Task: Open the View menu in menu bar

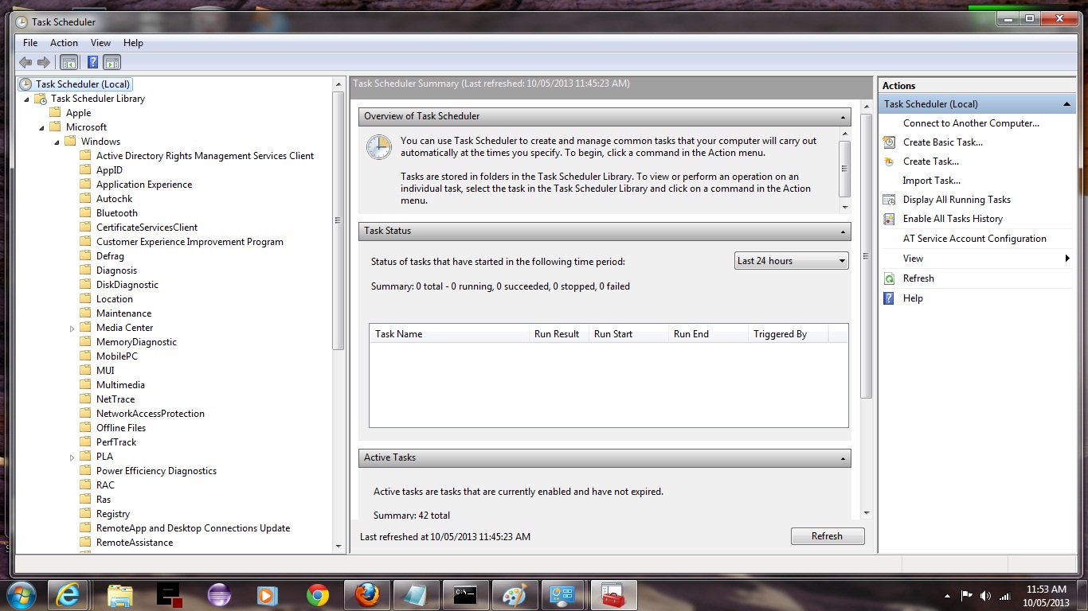Action: (x=100, y=43)
